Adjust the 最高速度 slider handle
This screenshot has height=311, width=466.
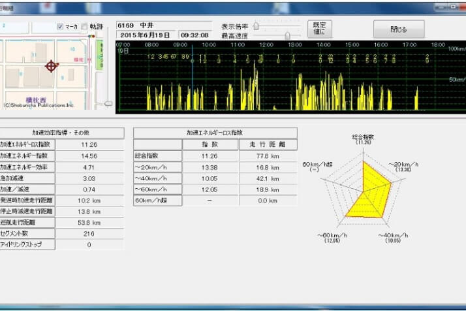pos(287,36)
